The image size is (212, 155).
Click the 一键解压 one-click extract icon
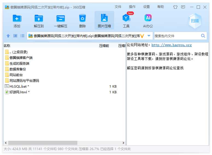[x=61, y=18]
